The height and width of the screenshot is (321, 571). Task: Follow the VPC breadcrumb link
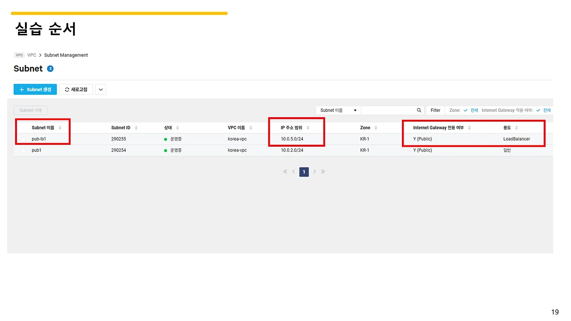(x=32, y=55)
